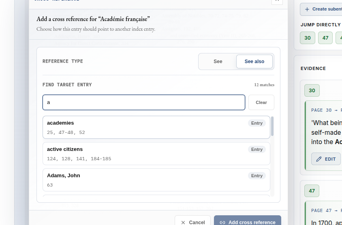Cancel the cross reference dialog

pos(192,221)
